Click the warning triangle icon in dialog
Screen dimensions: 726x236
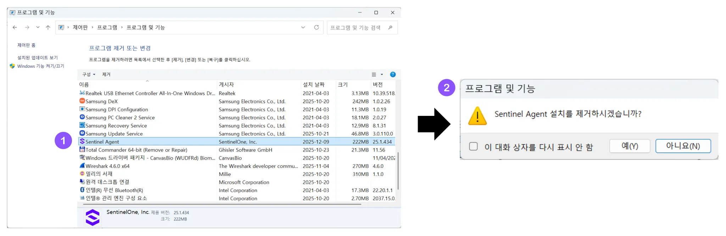477,116
